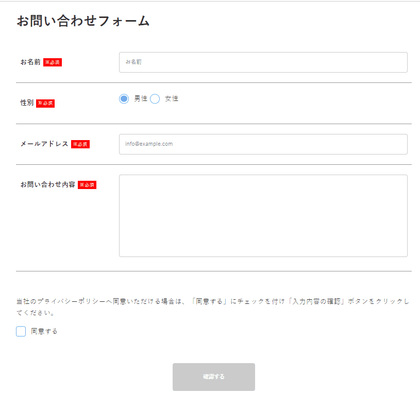This screenshot has height=393, width=420.
Task: Click the 女性 label text
Action: pyautogui.click(x=172, y=99)
